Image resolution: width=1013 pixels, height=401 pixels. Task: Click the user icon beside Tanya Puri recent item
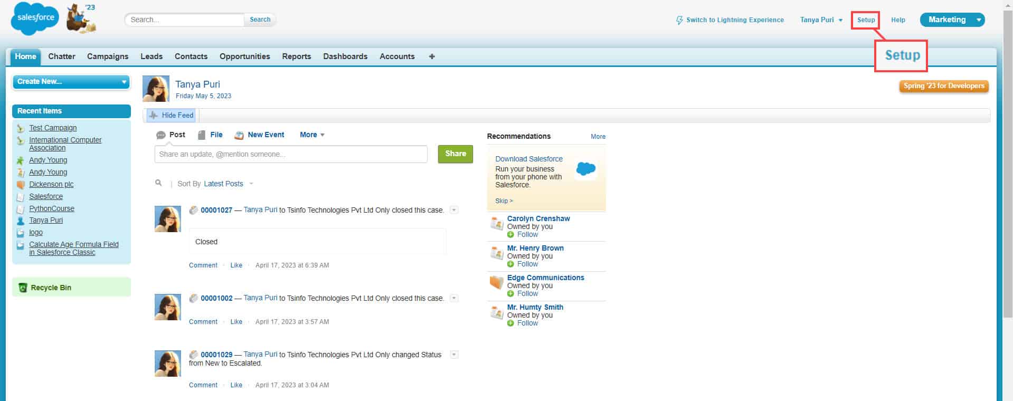click(x=21, y=221)
